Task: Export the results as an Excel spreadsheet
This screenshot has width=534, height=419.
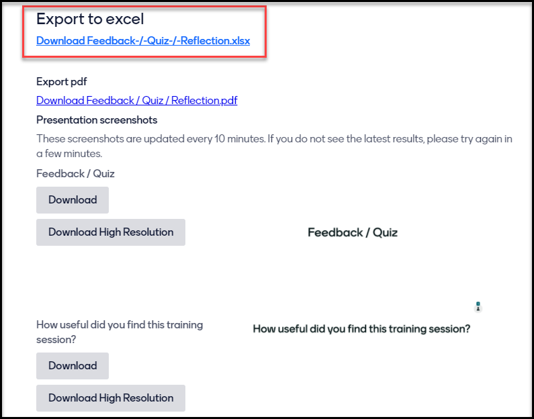Action: (x=143, y=40)
